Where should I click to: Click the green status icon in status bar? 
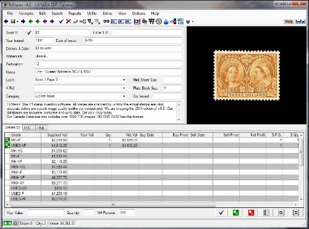pyautogui.click(x=7, y=223)
